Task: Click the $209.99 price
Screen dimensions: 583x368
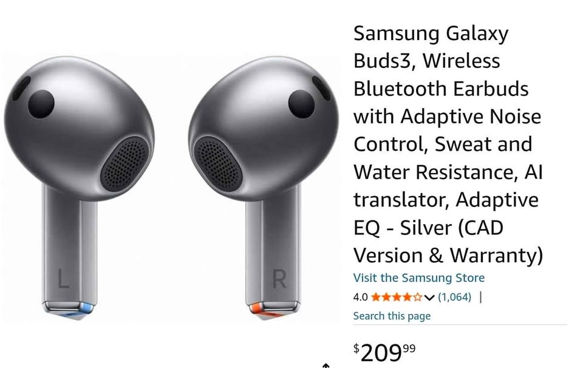Action: point(384,352)
